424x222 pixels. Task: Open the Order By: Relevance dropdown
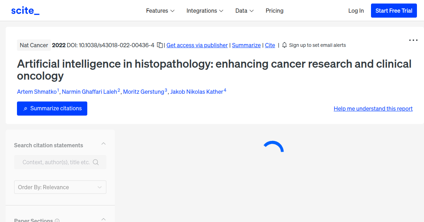[x=60, y=187]
